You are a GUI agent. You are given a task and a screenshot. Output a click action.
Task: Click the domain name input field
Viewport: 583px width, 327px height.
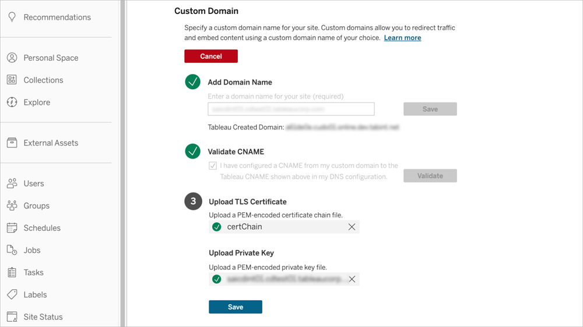click(x=291, y=109)
